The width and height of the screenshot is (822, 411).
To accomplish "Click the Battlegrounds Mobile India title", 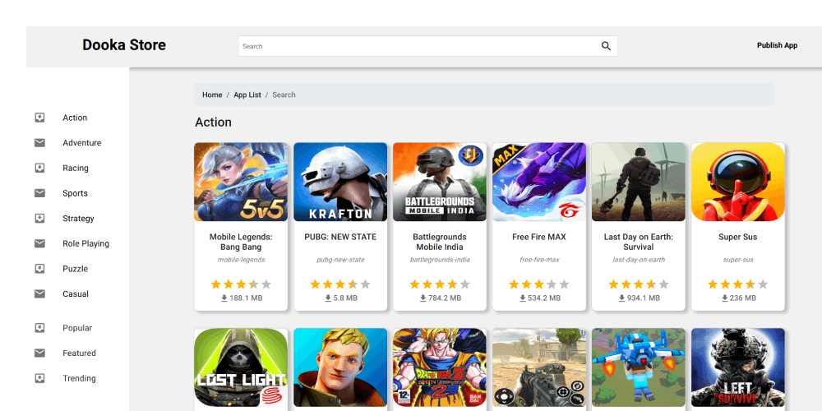I will pyautogui.click(x=439, y=242).
